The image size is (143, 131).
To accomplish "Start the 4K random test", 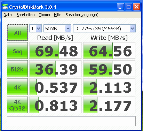I will [x=17, y=87].
